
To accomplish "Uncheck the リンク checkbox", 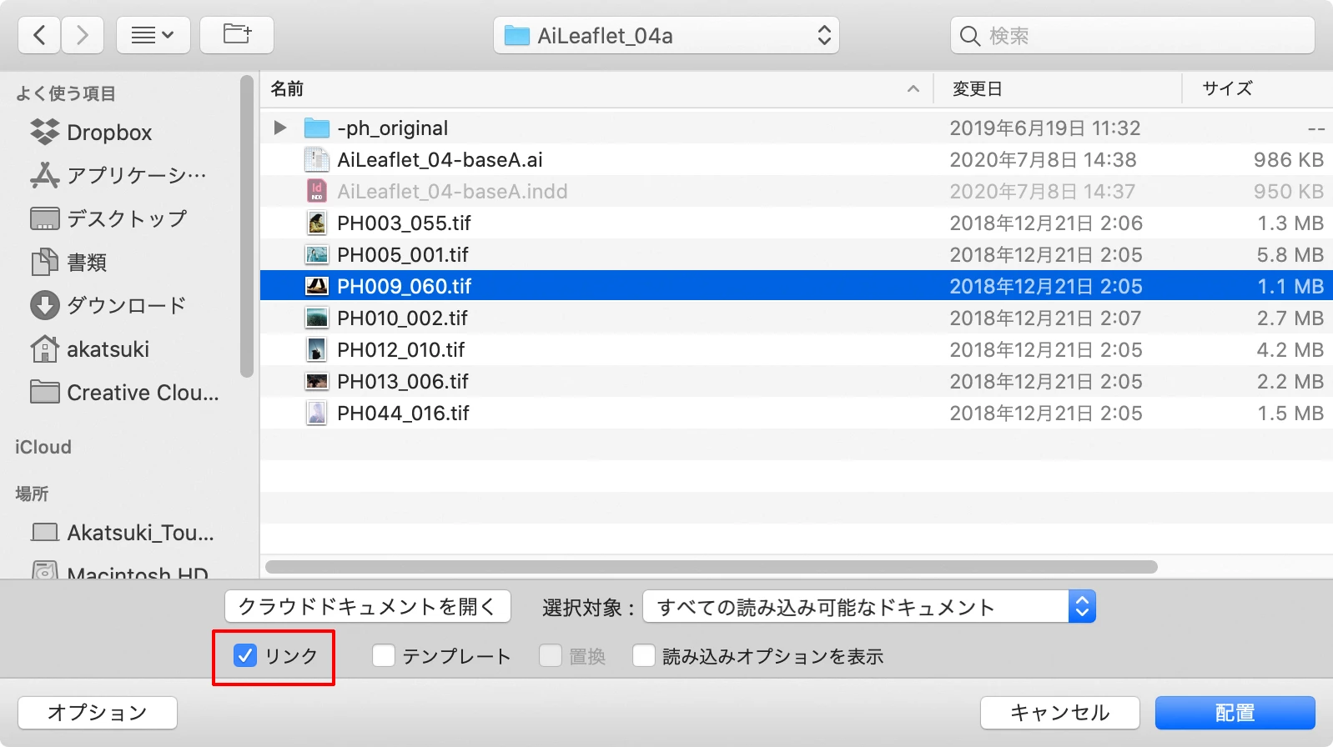I will click(245, 656).
